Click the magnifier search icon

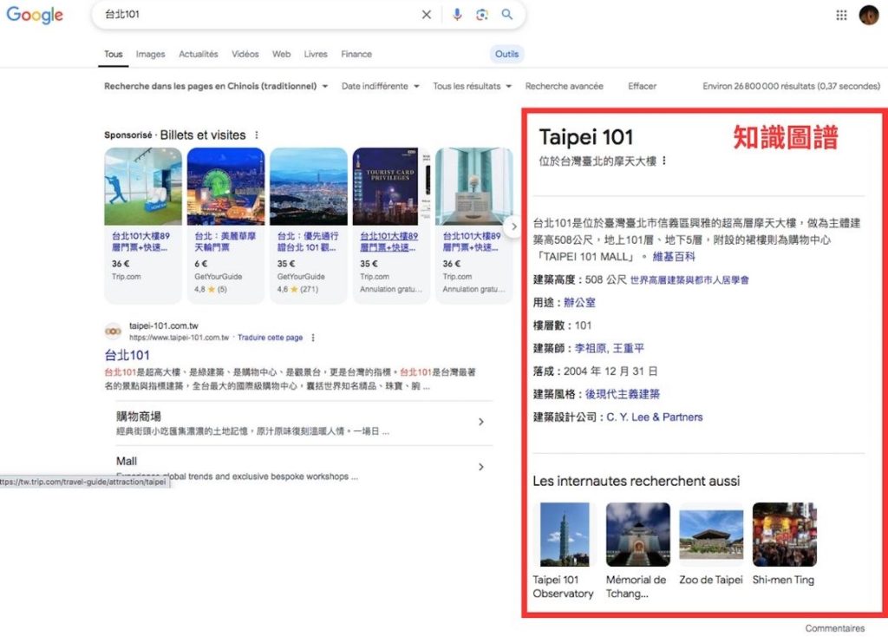(x=506, y=14)
